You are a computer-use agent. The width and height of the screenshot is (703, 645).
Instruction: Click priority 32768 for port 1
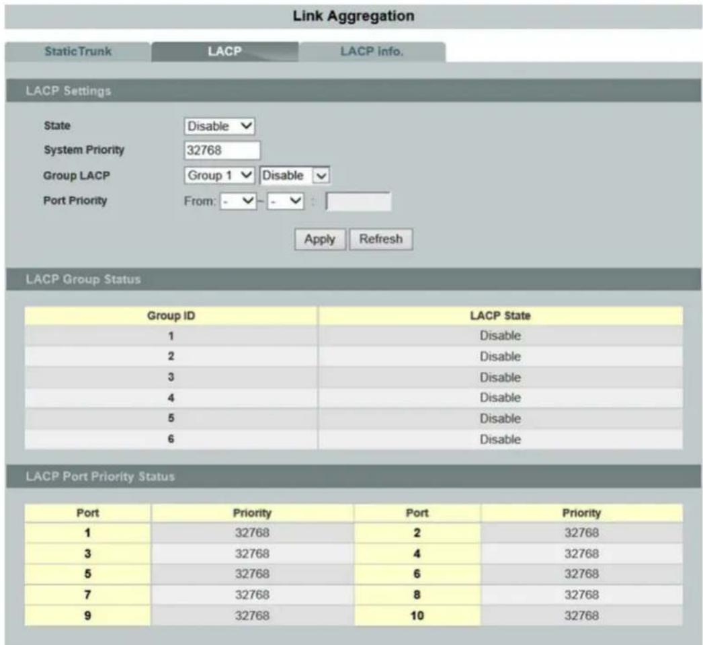tap(252, 533)
